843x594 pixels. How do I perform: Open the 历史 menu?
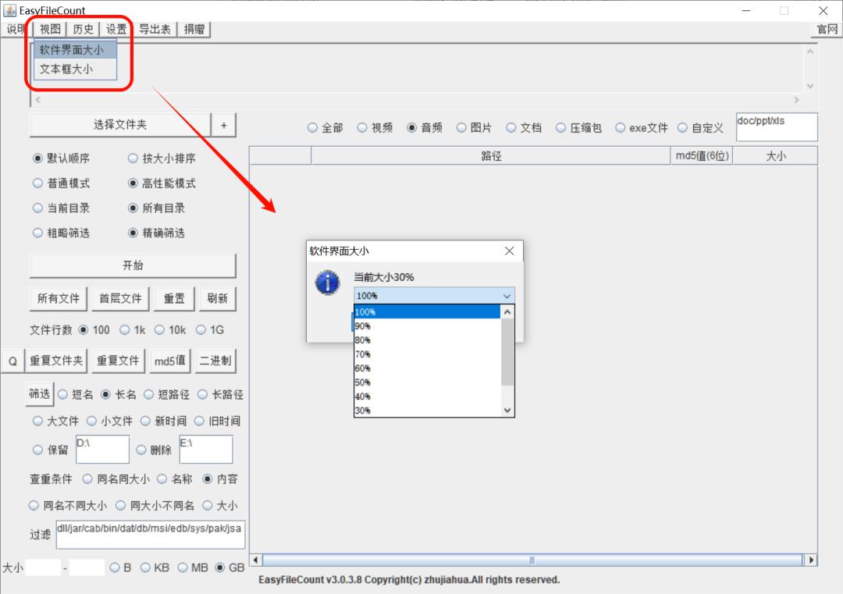(83, 29)
